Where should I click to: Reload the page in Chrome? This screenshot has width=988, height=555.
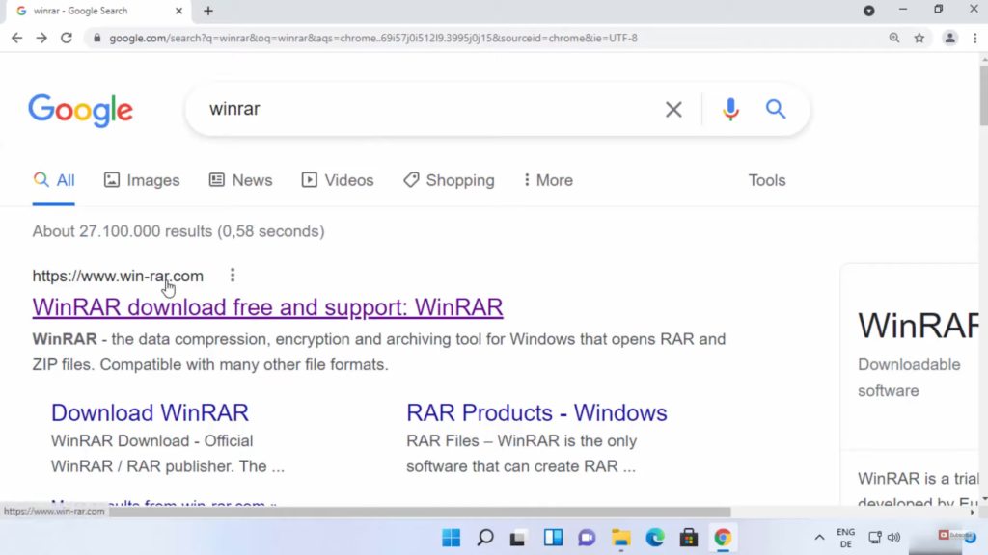point(67,38)
